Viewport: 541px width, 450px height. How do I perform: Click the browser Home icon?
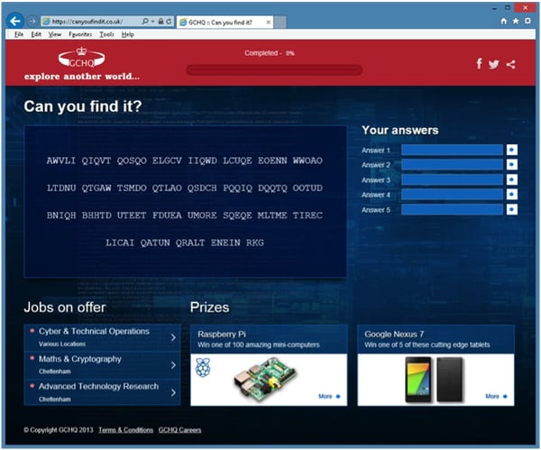[504, 20]
